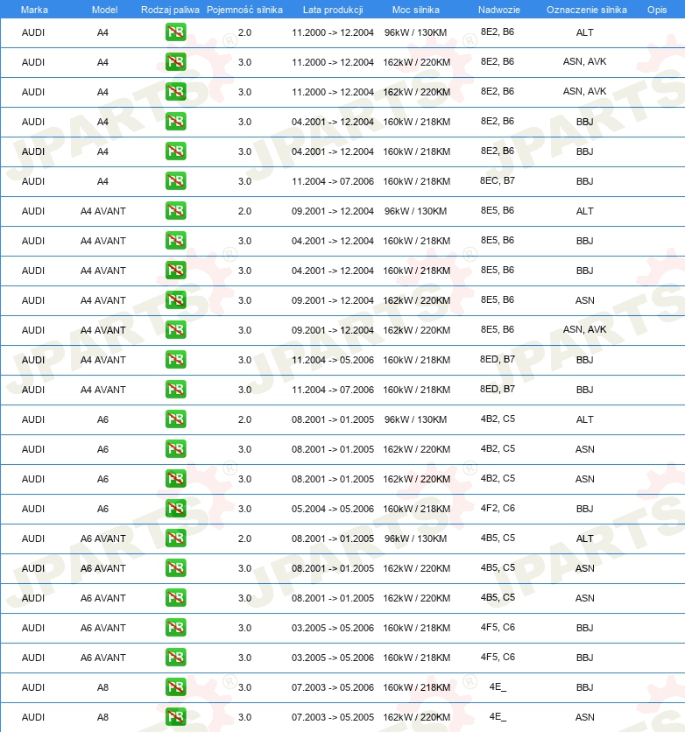Click the fuel icon in the A8 BBJ row
Screen dimensions: 685x732
[x=175, y=687]
